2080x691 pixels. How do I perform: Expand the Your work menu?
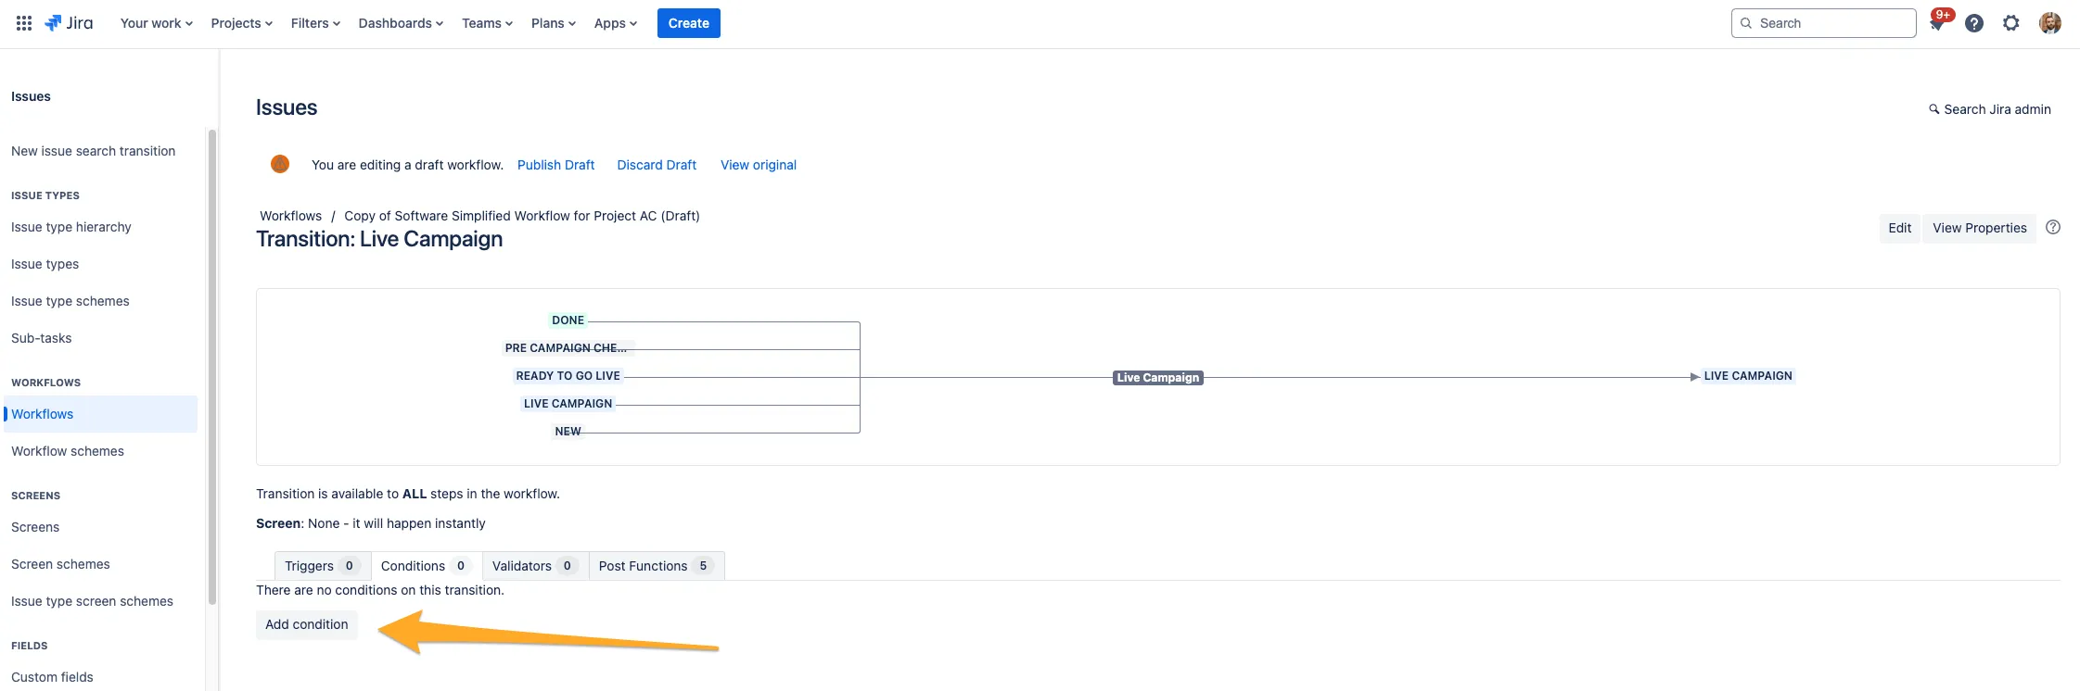pos(157,23)
